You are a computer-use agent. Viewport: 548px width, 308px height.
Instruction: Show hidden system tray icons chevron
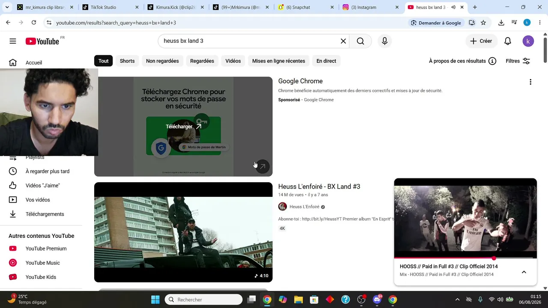click(x=457, y=299)
